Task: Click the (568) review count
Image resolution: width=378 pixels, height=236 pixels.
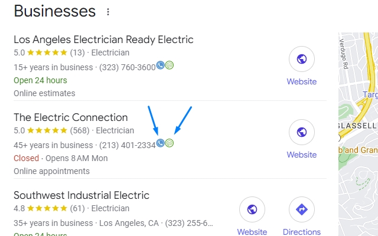Action: pos(80,130)
